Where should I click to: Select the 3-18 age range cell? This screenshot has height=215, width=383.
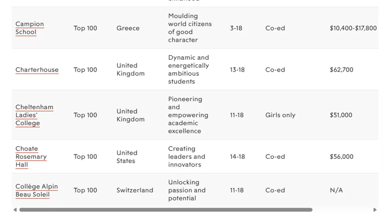pyautogui.click(x=236, y=28)
